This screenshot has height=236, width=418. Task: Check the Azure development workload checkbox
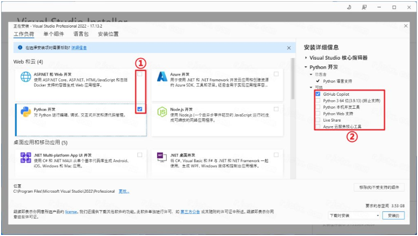(276, 74)
